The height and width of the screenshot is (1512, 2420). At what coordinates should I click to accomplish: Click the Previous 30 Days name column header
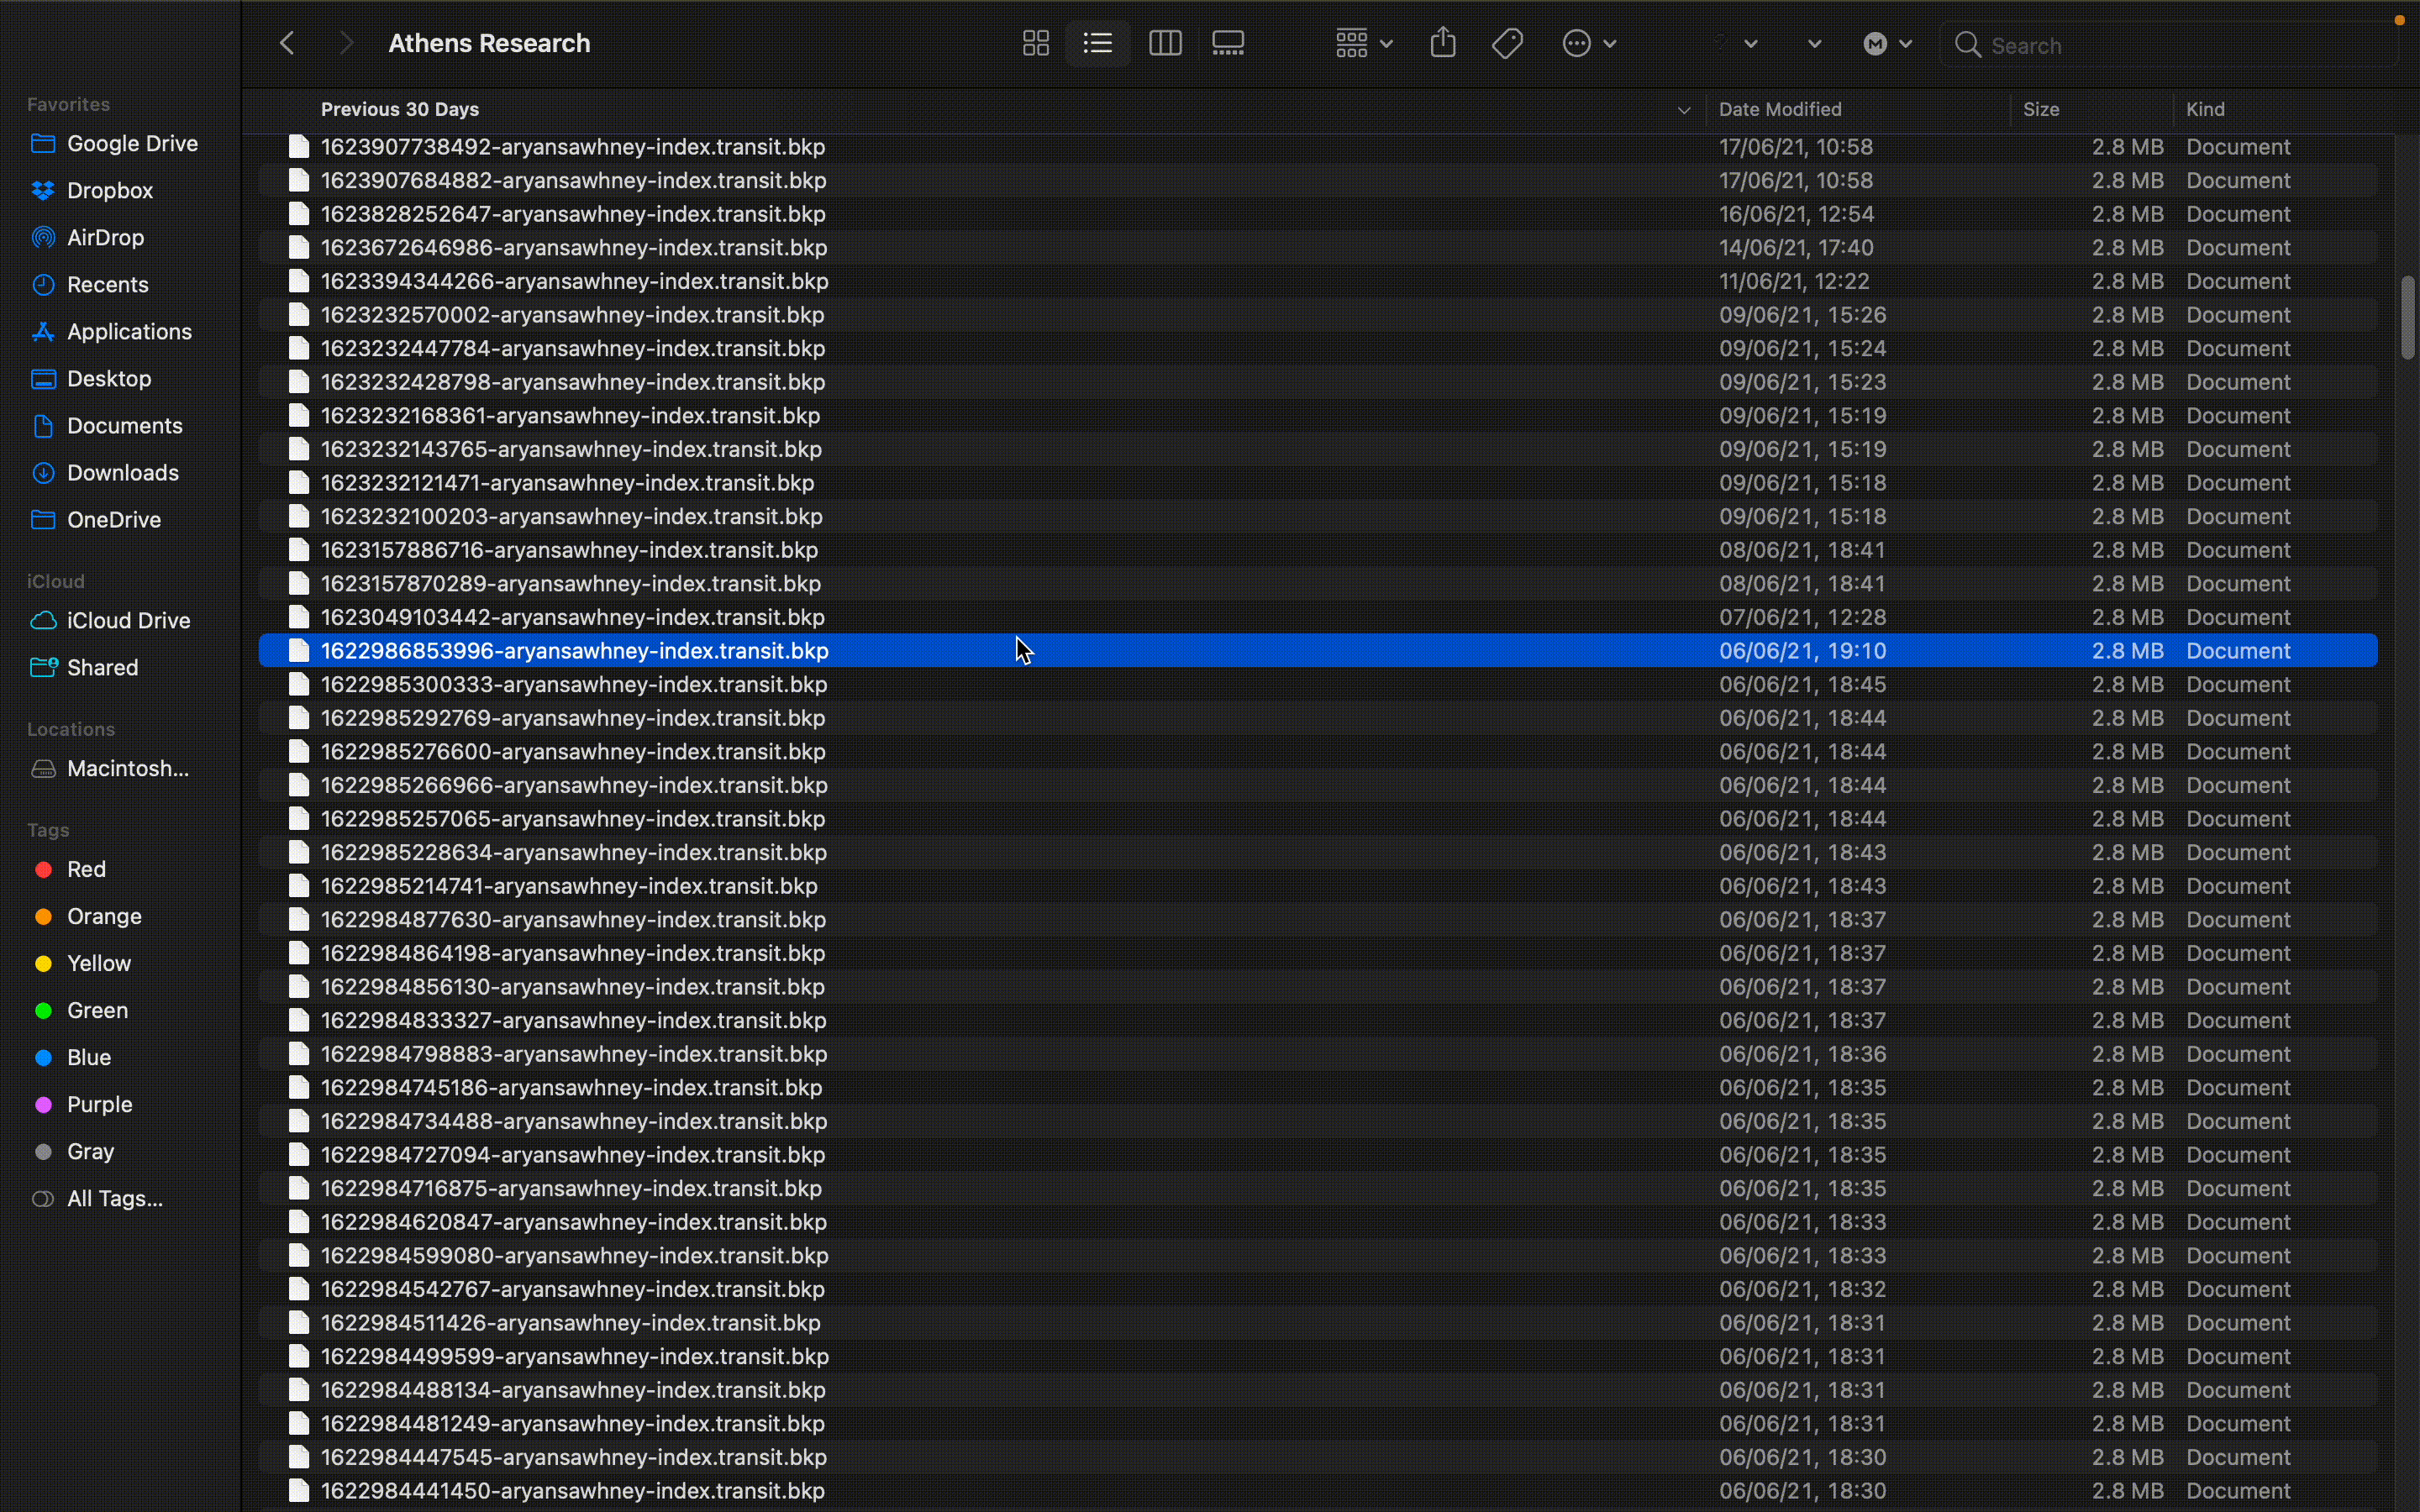(x=399, y=109)
